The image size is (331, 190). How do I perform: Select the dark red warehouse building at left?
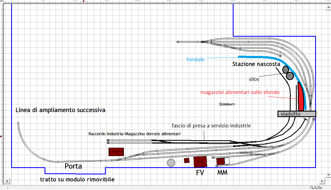pos(116,152)
